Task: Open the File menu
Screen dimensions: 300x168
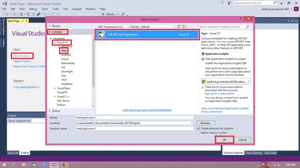Action: point(4,9)
